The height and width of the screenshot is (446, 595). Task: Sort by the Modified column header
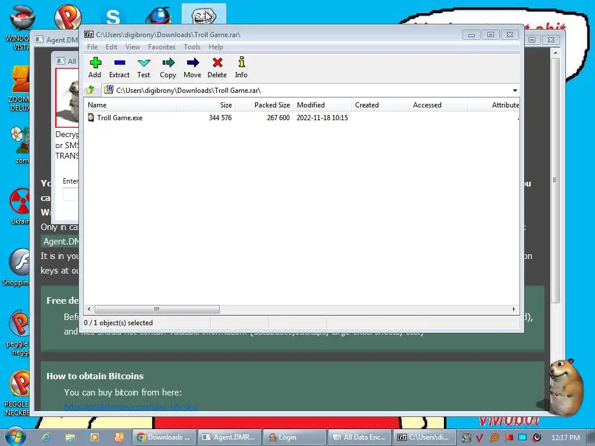click(322, 105)
